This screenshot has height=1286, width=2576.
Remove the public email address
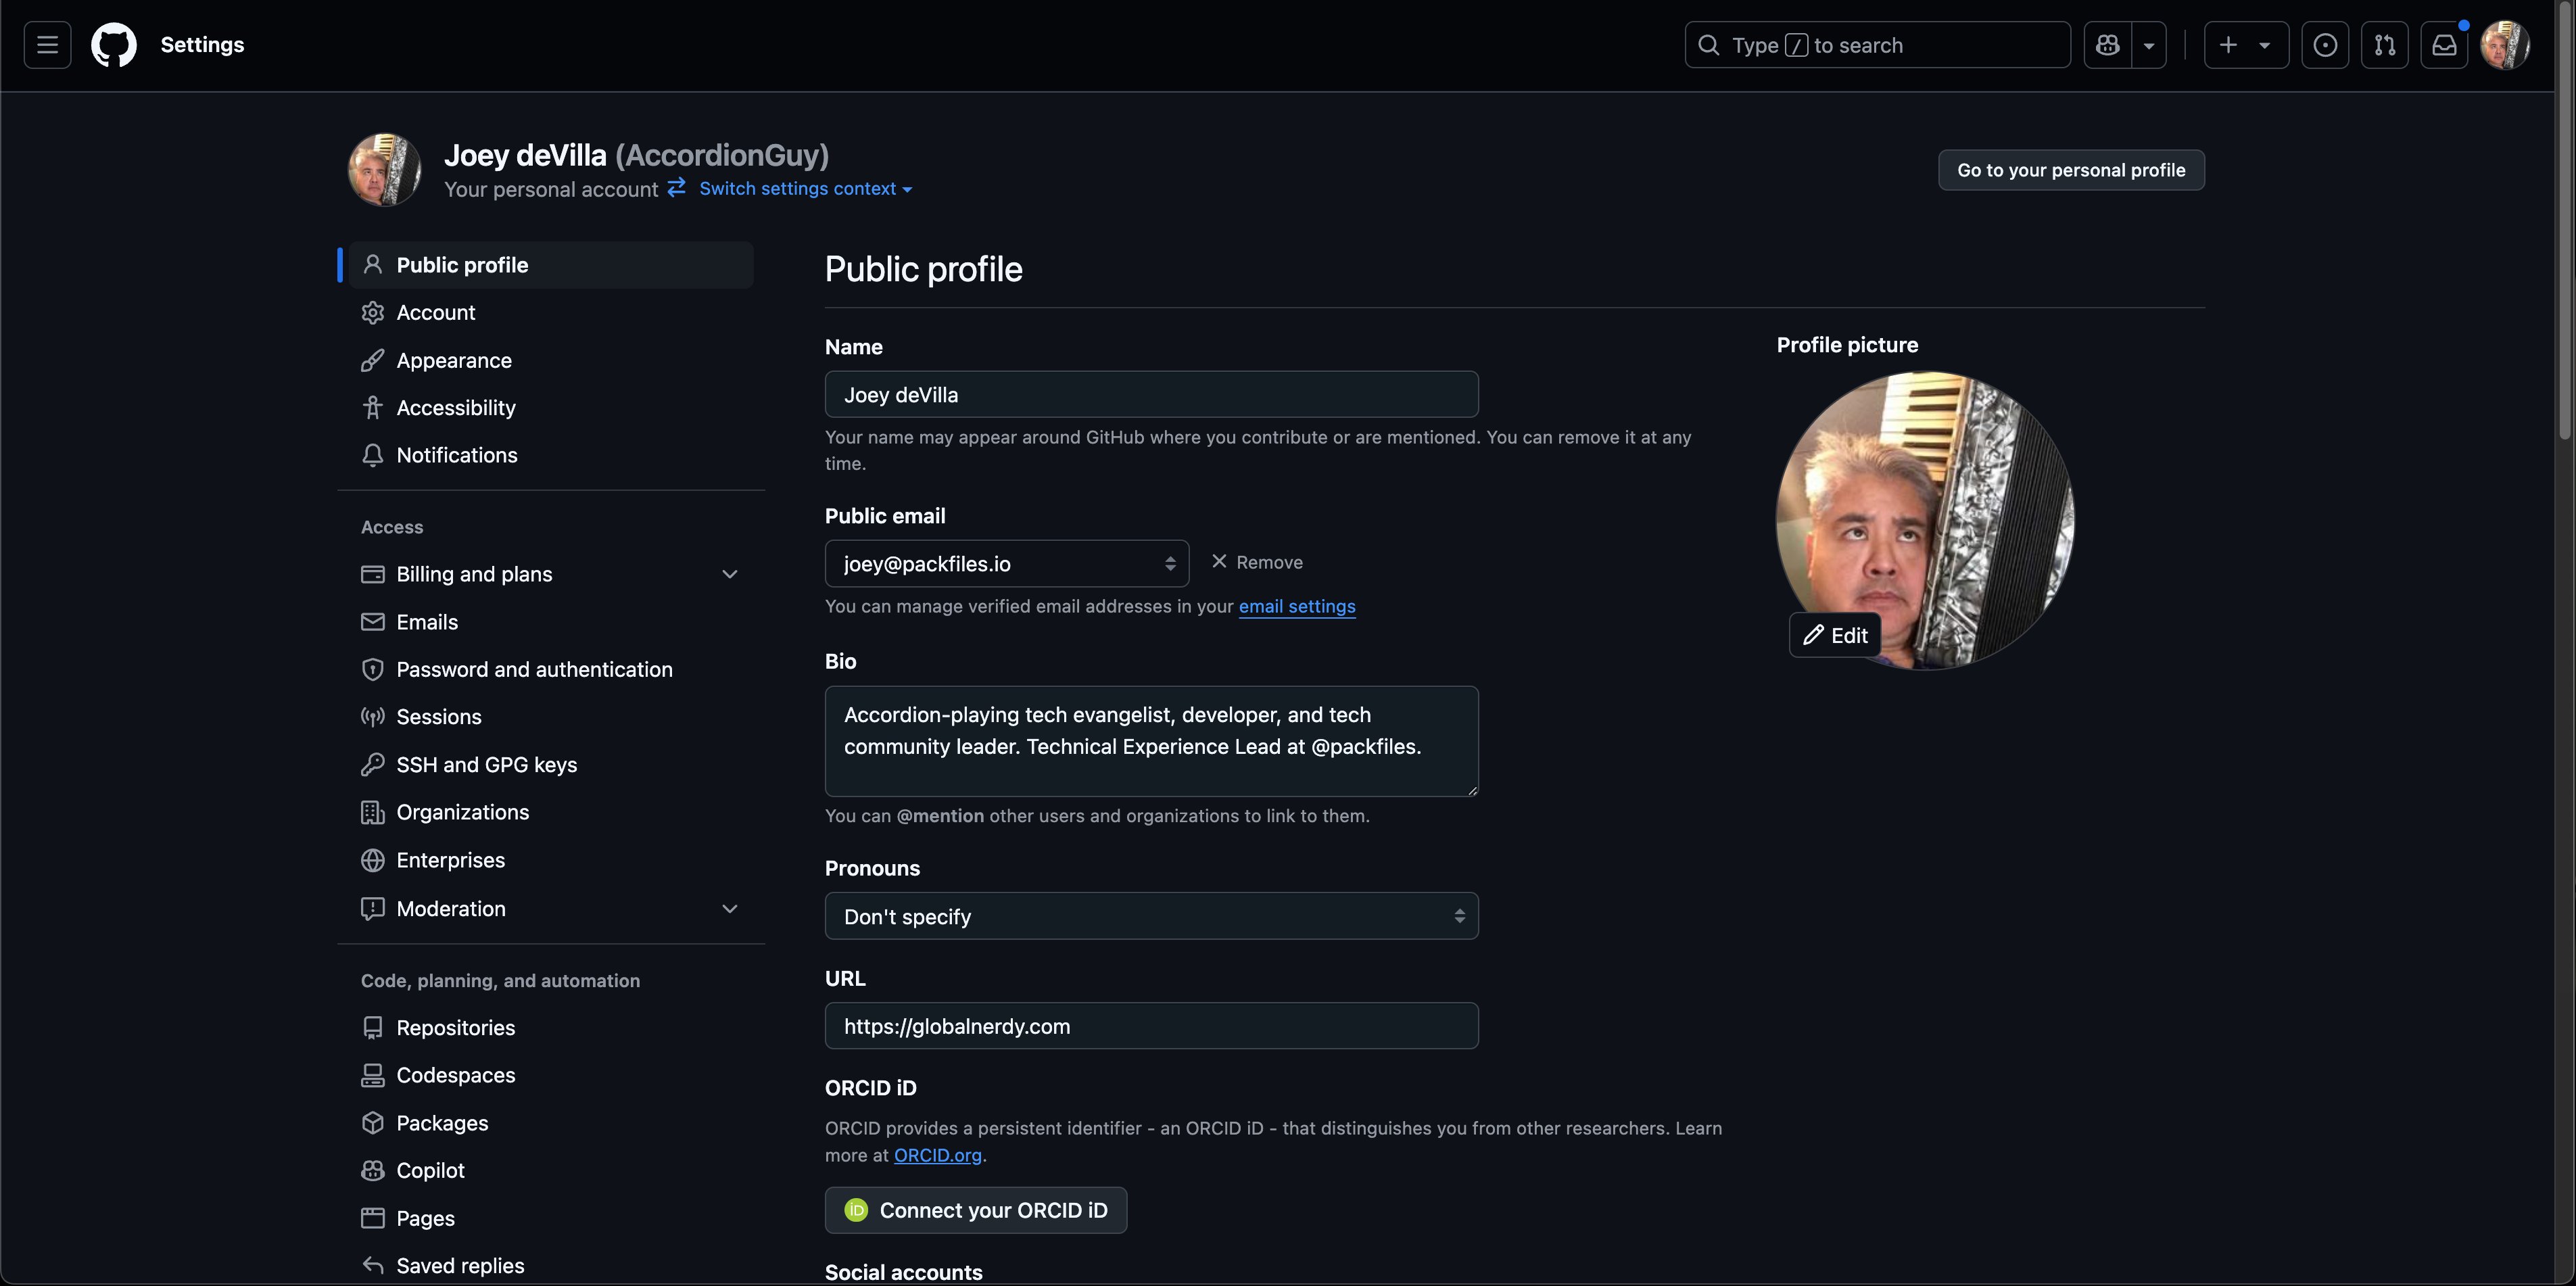[x=1256, y=562]
